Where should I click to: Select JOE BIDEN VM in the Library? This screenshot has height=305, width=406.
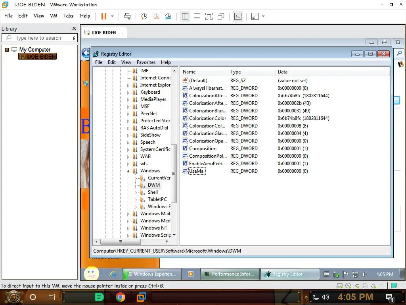[38, 56]
